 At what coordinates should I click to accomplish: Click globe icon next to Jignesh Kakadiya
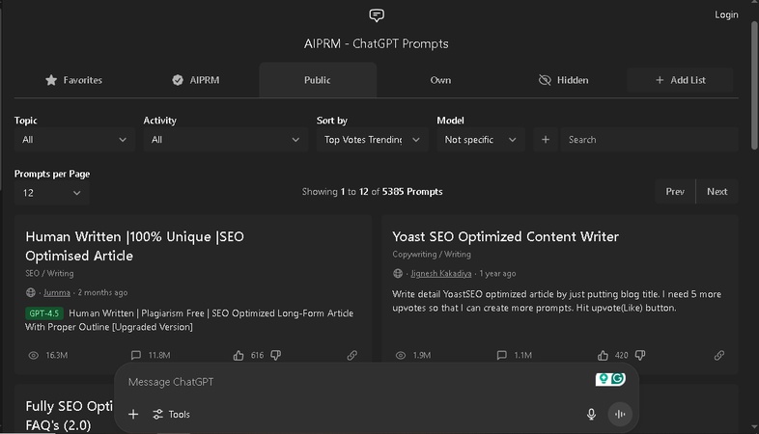point(398,274)
